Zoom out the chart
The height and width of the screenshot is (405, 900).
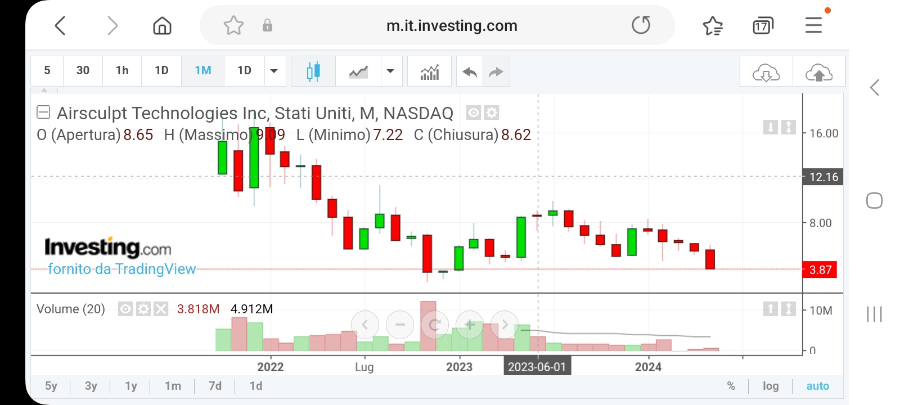400,325
